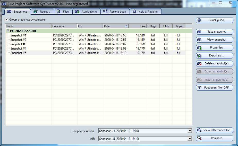Click the 16.16M size cell
This screenshot has height=146, width=238.
[141, 44]
